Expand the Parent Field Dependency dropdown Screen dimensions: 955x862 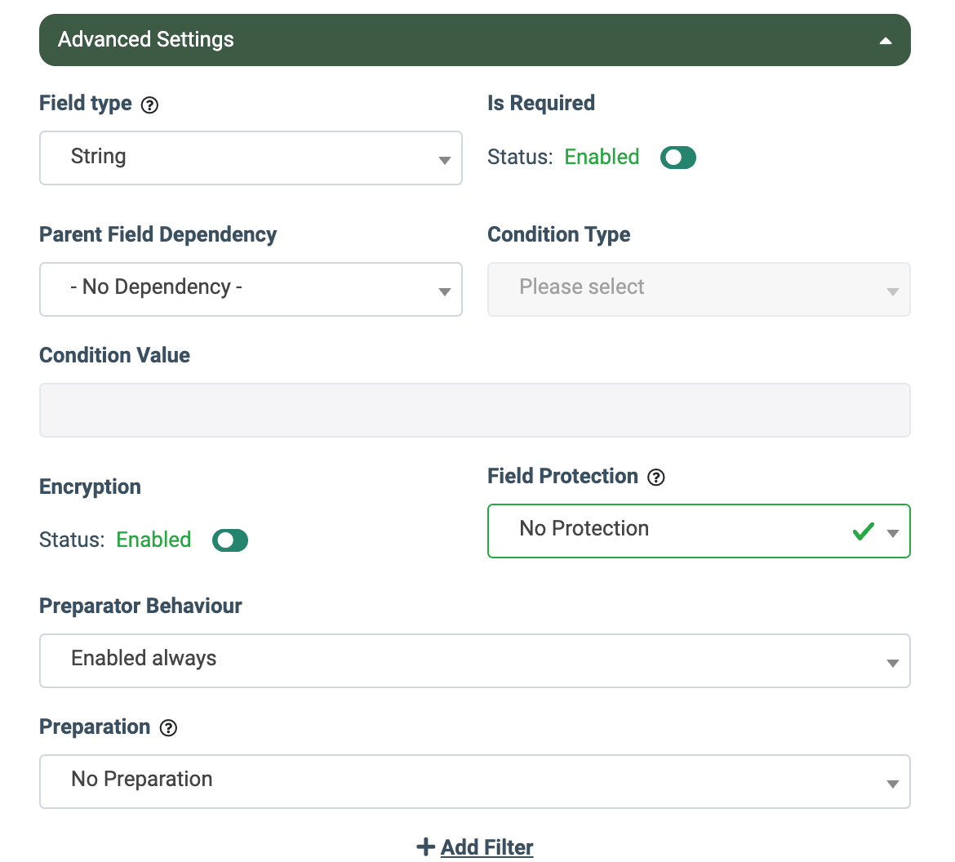point(251,289)
